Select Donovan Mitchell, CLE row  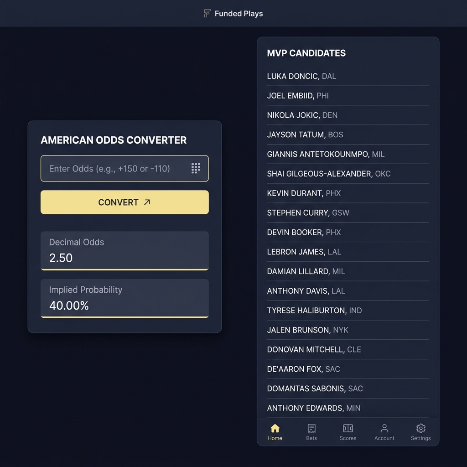[348, 349]
